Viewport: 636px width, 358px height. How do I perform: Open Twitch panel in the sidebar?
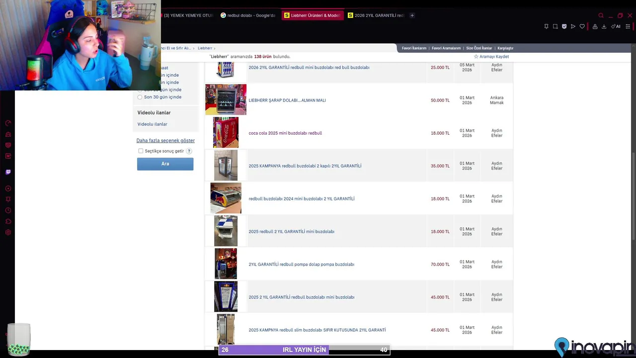(x=8, y=172)
